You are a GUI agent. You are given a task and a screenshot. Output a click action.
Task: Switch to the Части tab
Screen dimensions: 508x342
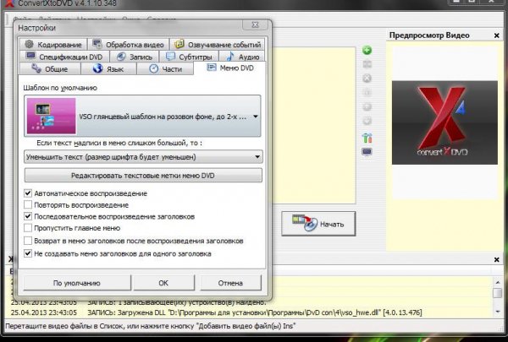click(x=165, y=69)
